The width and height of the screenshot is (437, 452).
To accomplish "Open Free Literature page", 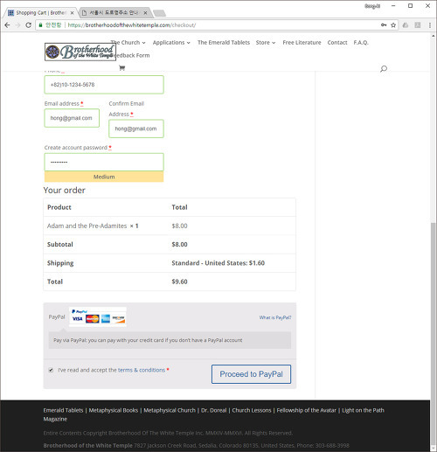I will [x=302, y=43].
